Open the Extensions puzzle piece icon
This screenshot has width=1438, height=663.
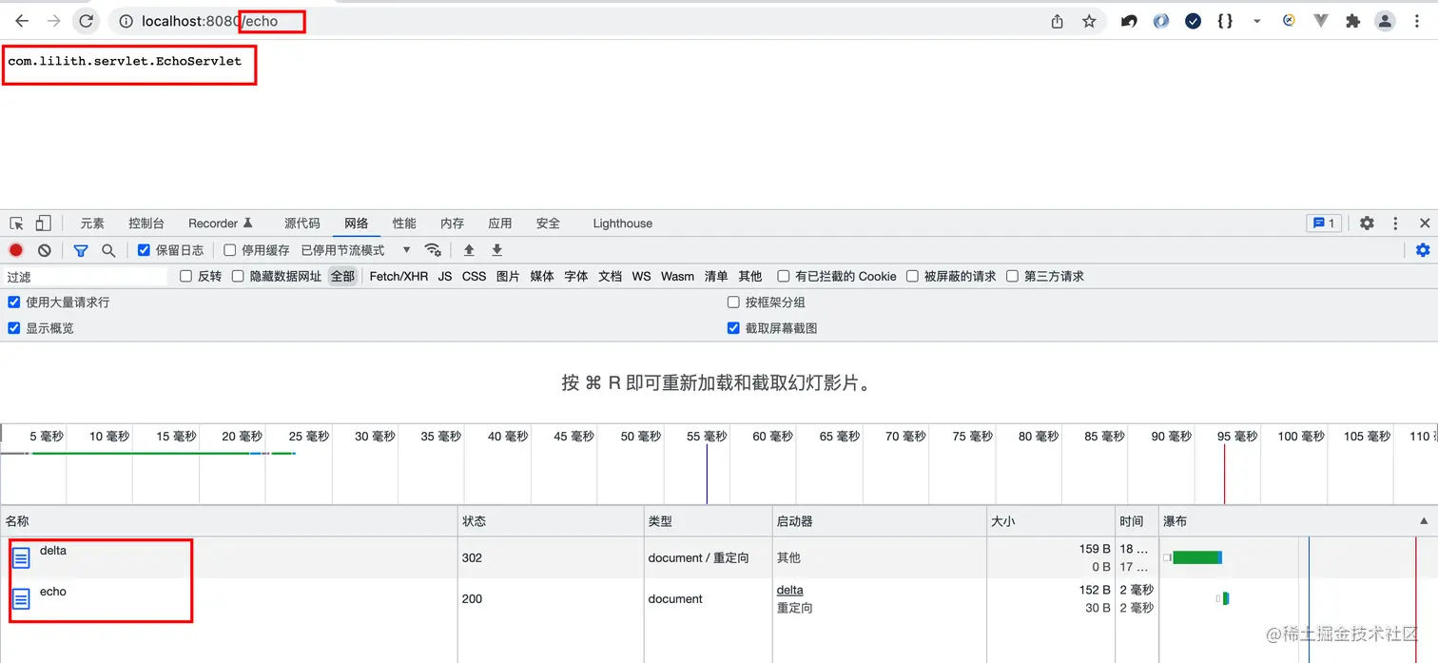pos(1352,21)
